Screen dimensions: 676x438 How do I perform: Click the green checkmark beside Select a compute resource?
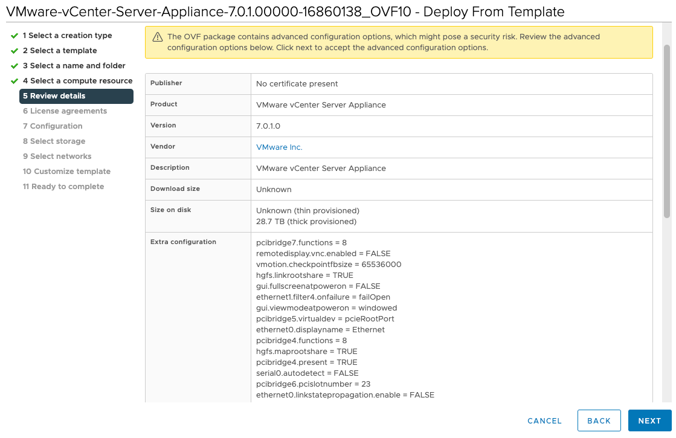point(14,81)
